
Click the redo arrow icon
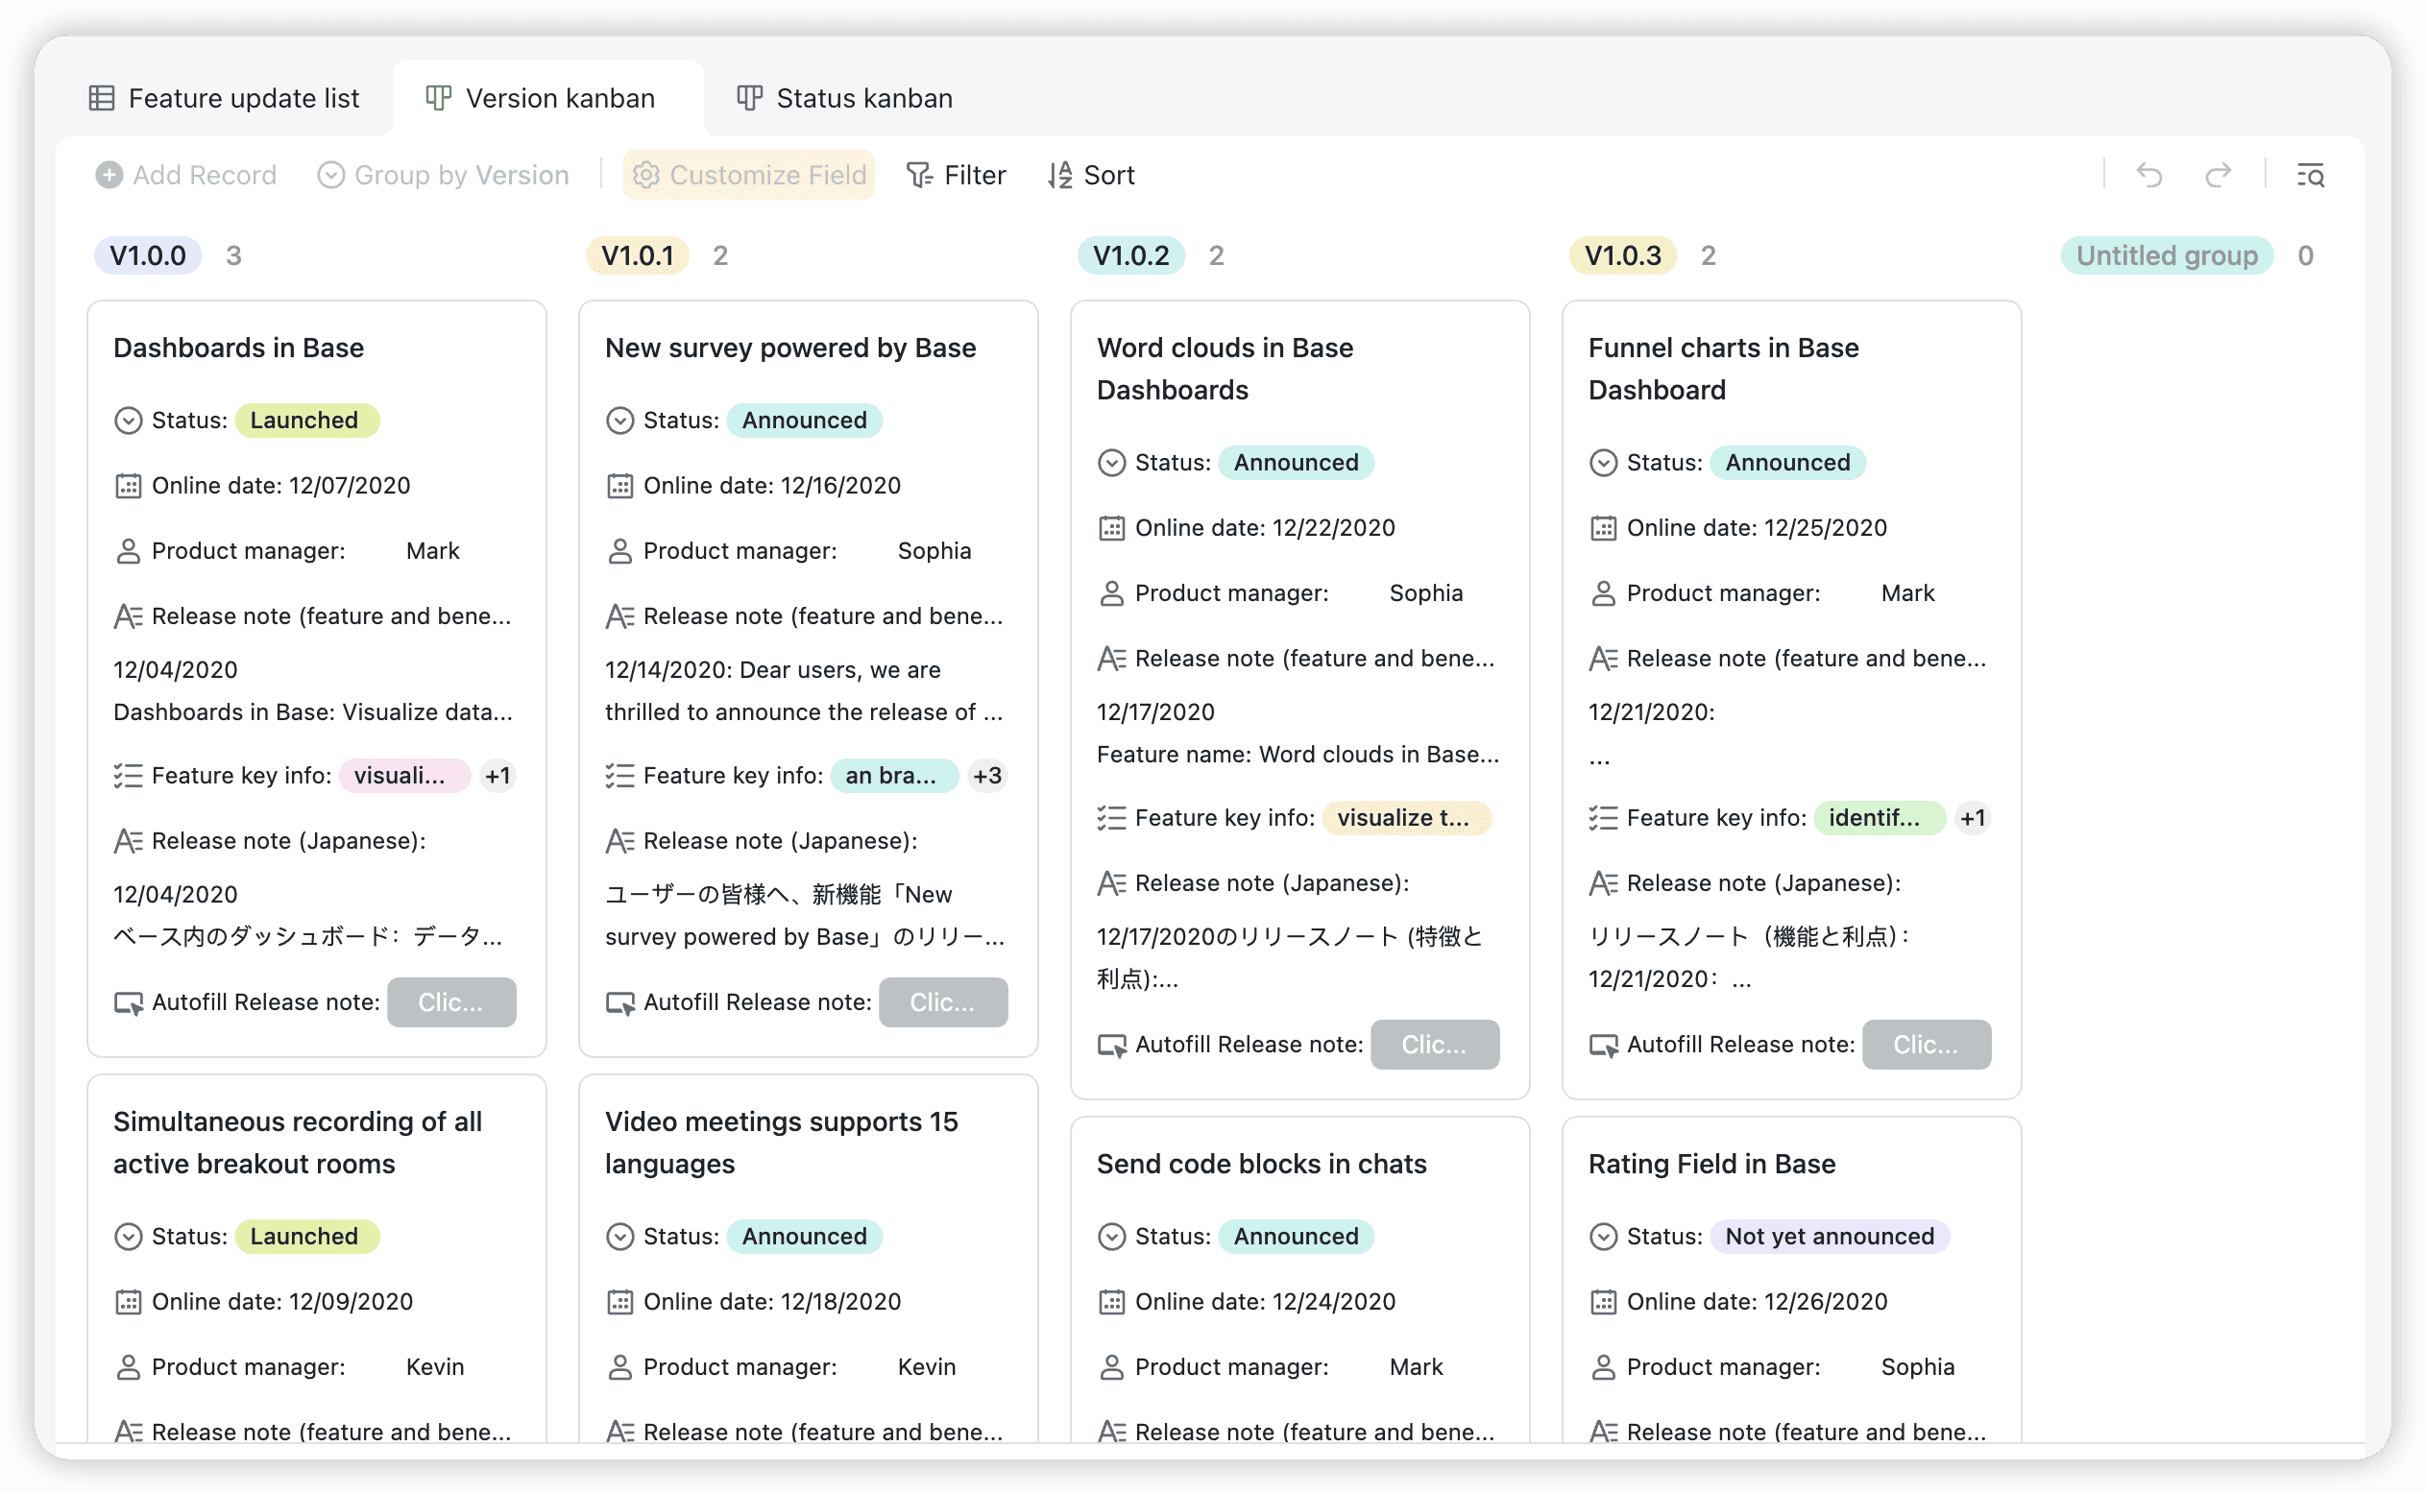[x=2218, y=175]
